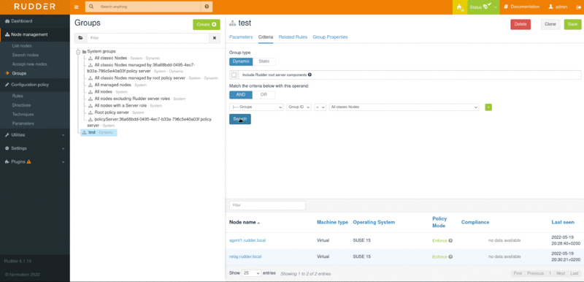The height and width of the screenshot is (282, 584).
Task: Open the root server components help icon
Action: click(x=310, y=75)
